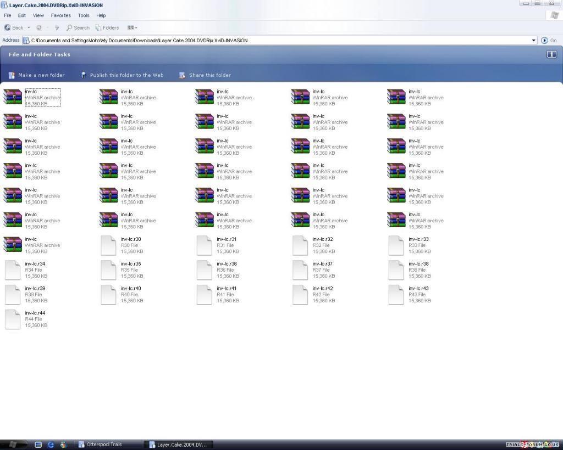
Task: Click the Share this folder icon
Action: tap(182, 75)
